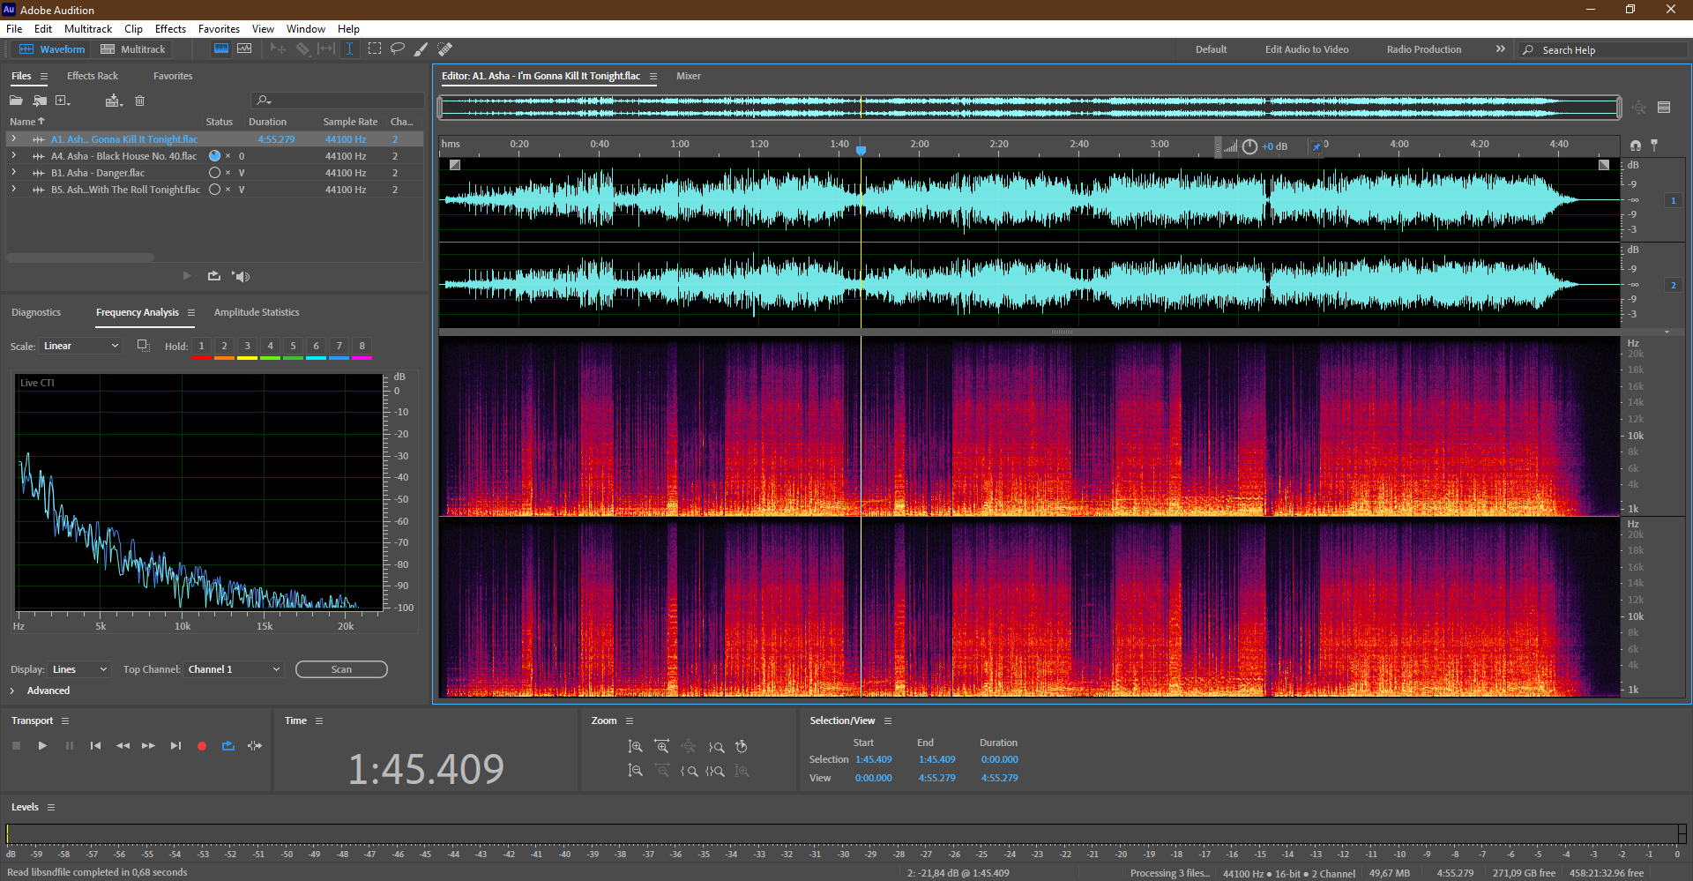The width and height of the screenshot is (1693, 881).
Task: Toggle channel 1 enable button
Action: click(x=1673, y=200)
